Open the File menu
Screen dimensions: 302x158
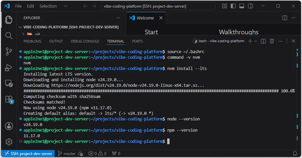click(18, 6)
